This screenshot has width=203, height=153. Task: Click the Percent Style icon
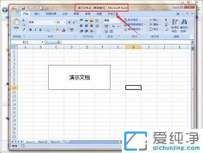tap(113, 26)
